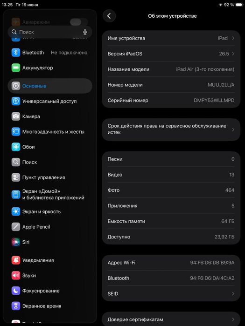This screenshot has height=326, width=245.
Task: Tap the Версия iPadOS label
Action: (x=125, y=54)
